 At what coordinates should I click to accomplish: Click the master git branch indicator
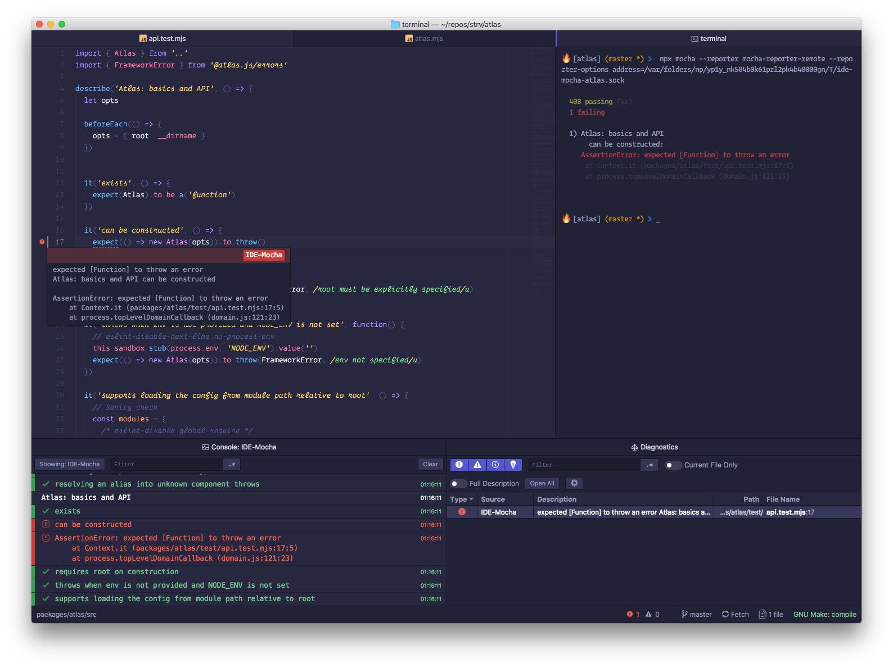click(697, 615)
